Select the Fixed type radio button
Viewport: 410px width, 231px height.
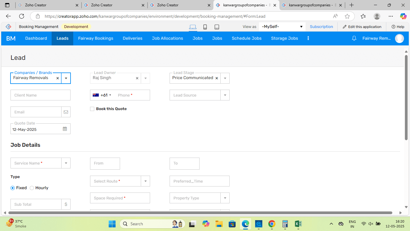click(x=13, y=188)
